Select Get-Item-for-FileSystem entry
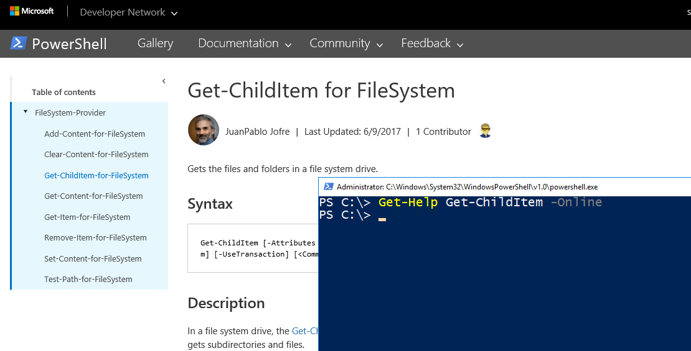691x351 pixels. [x=87, y=217]
